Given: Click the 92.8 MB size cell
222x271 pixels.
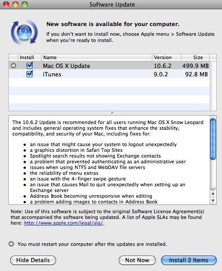Looking at the screenshot, I should (x=196, y=74).
